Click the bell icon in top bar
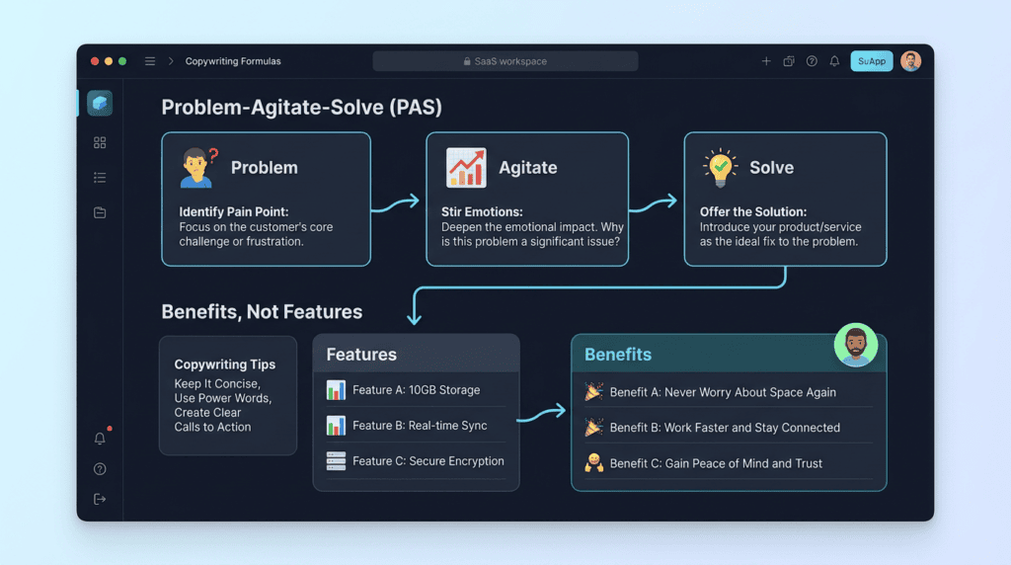This screenshot has width=1011, height=565. [x=834, y=61]
